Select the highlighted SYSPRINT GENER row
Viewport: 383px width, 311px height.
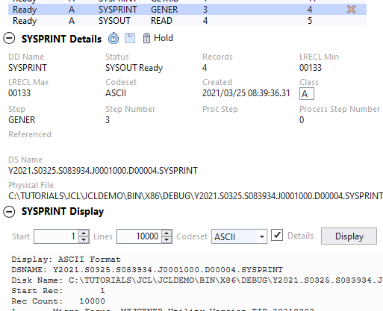187,10
